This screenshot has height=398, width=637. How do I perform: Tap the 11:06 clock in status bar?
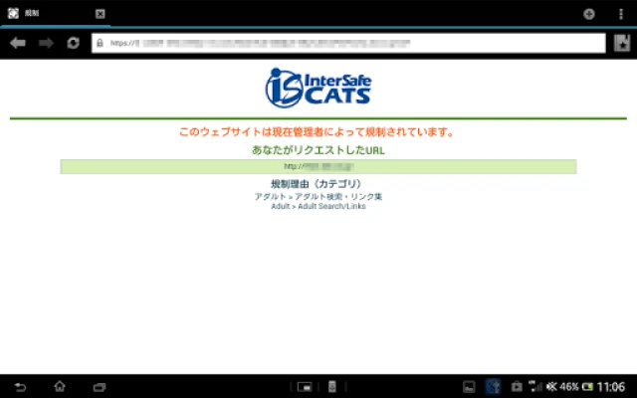tap(610, 386)
